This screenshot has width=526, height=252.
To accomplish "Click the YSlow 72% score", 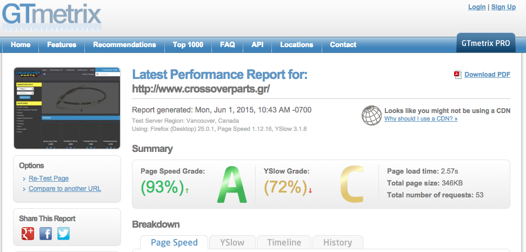I will click(285, 187).
